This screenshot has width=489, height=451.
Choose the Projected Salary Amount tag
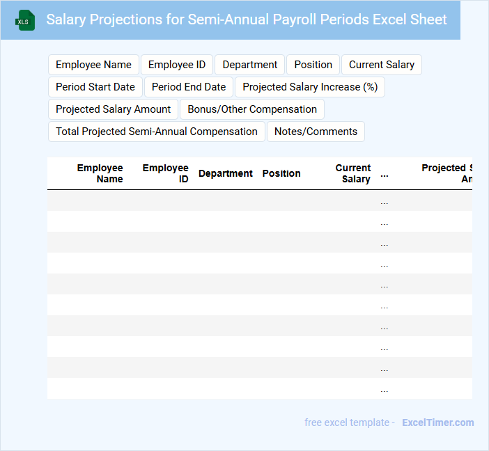pyautogui.click(x=113, y=109)
